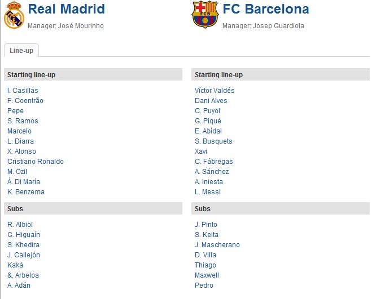Open the Real Madrid team title

coord(67,9)
